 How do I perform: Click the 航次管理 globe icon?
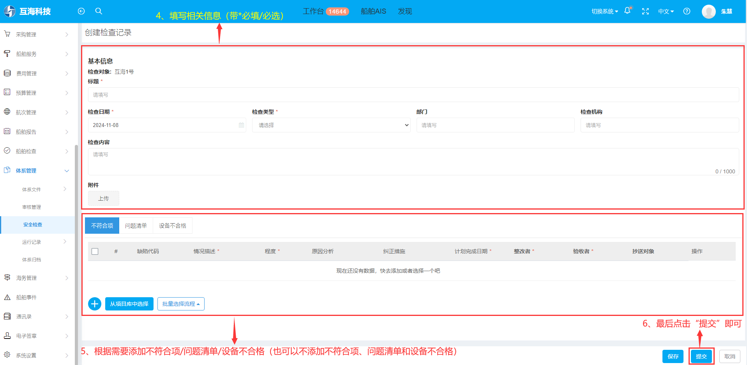point(7,112)
